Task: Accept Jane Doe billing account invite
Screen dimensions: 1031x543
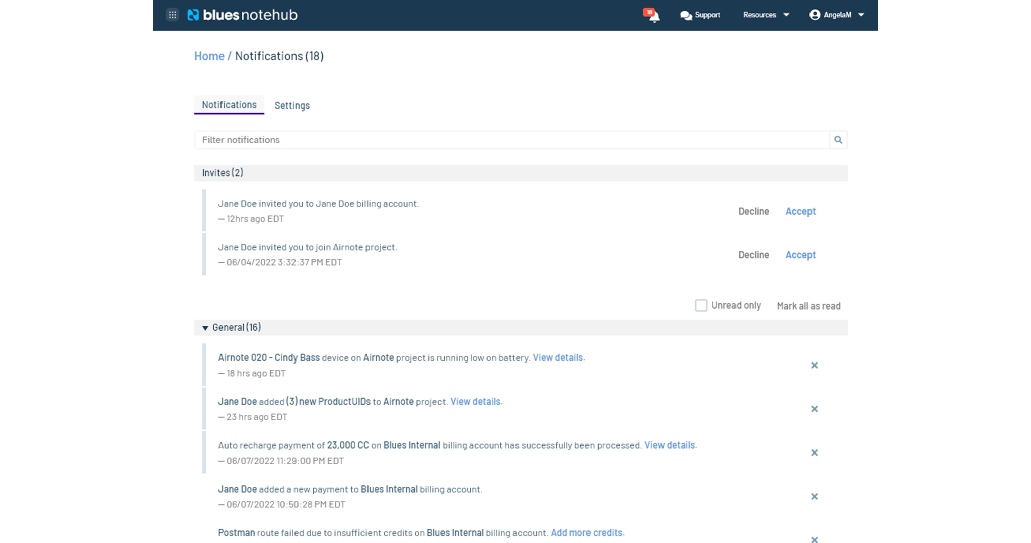Action: (800, 211)
